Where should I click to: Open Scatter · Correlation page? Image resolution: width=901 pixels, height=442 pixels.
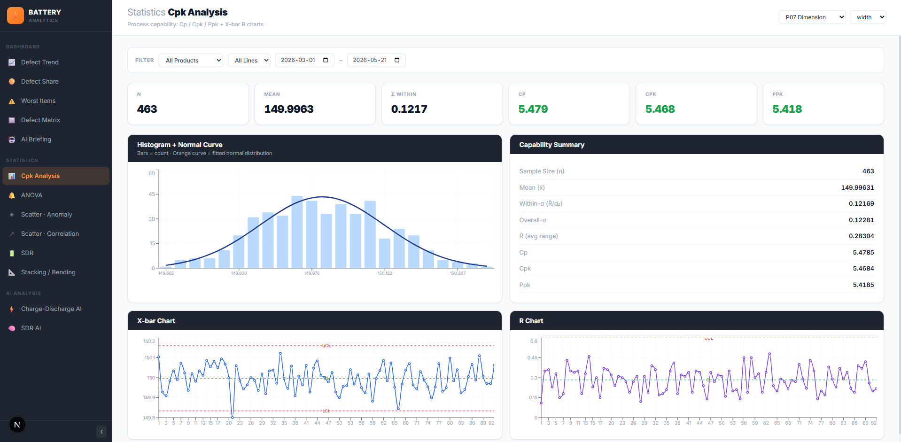56,234
